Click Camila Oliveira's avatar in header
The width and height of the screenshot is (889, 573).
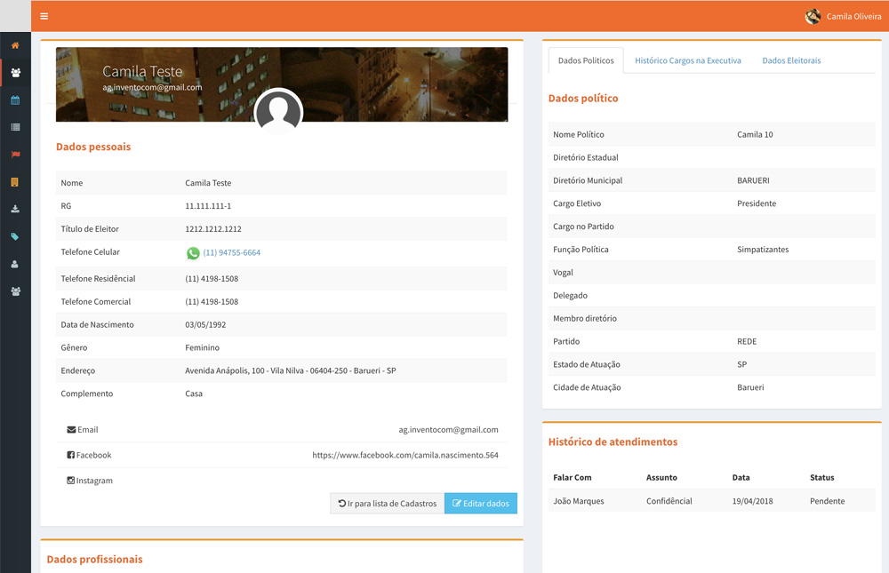click(813, 17)
